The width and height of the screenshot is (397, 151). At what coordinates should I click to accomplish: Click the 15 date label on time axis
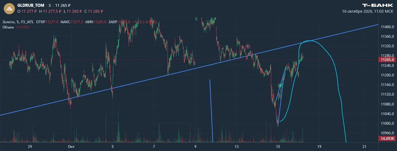coord(278,147)
